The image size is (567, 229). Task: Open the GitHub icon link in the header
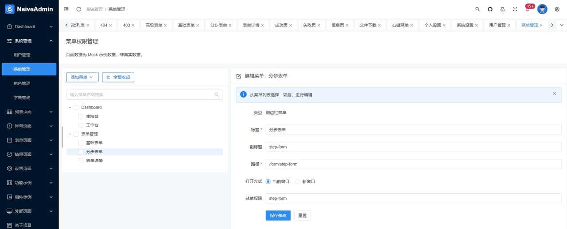pos(490,9)
